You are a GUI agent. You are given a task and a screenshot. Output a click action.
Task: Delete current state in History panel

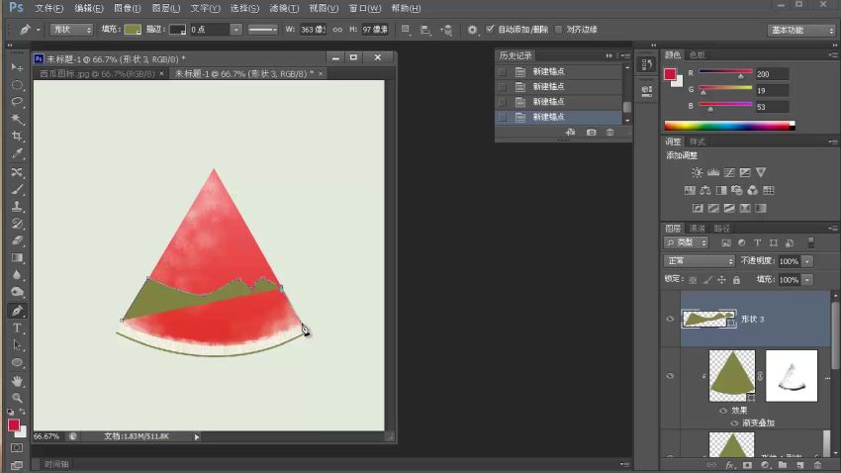click(609, 132)
